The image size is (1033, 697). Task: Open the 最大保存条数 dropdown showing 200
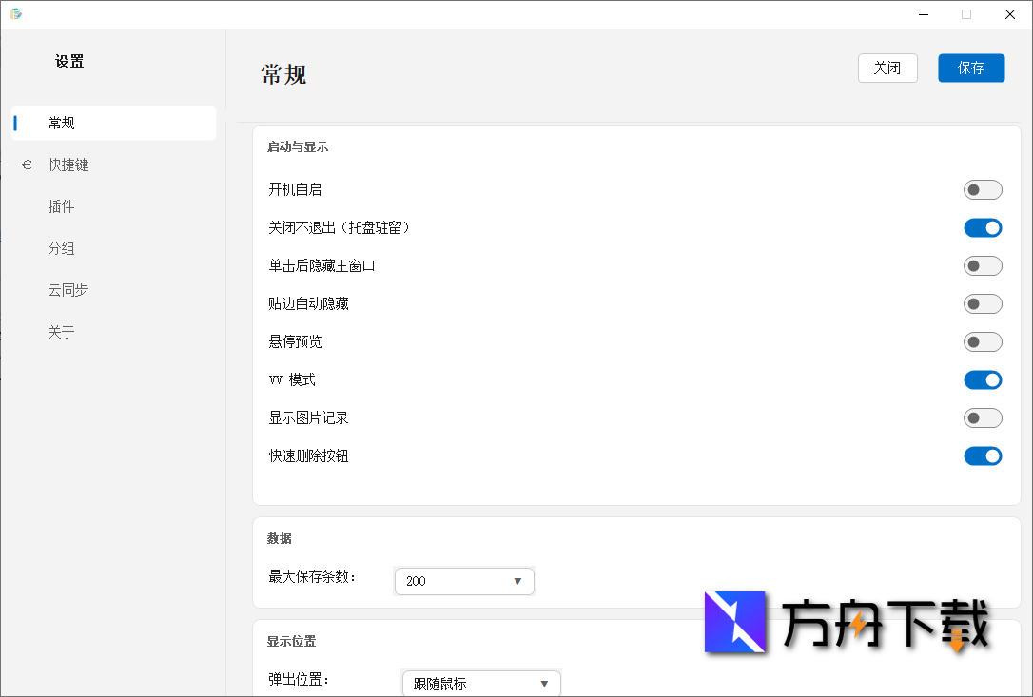point(463,581)
